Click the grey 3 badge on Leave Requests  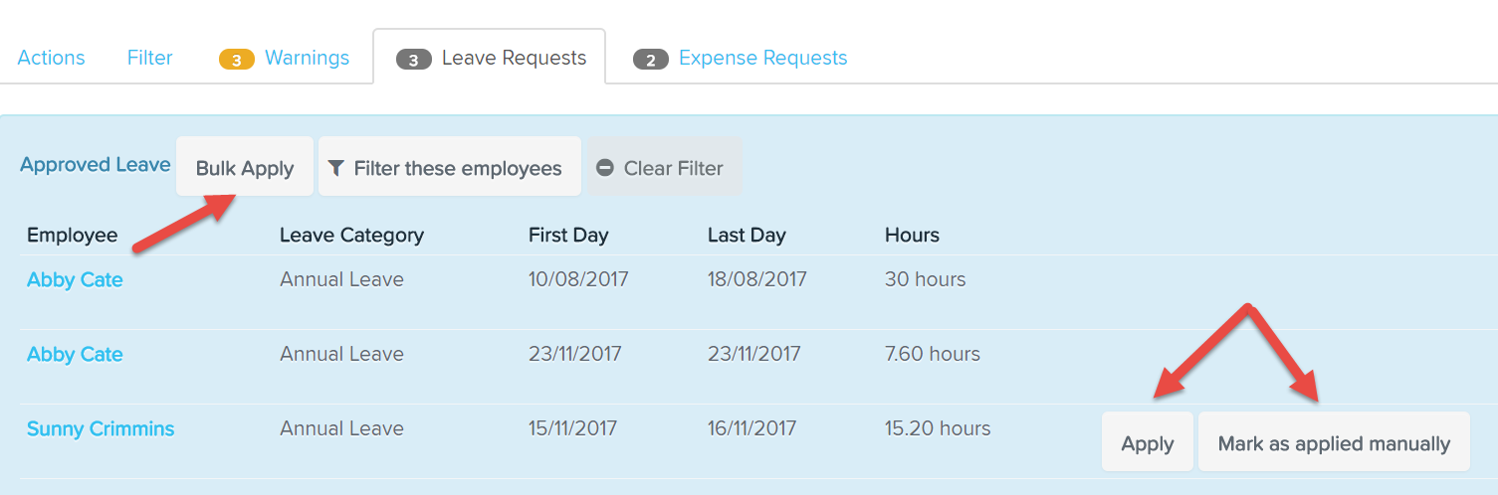pos(414,60)
